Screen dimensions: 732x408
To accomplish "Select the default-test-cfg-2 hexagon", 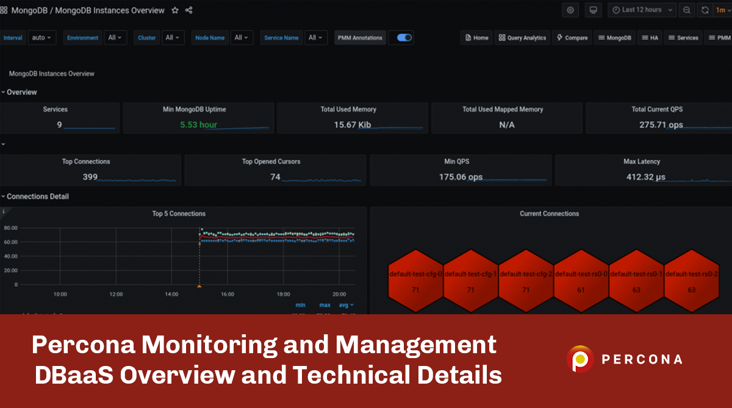I will pos(526,281).
